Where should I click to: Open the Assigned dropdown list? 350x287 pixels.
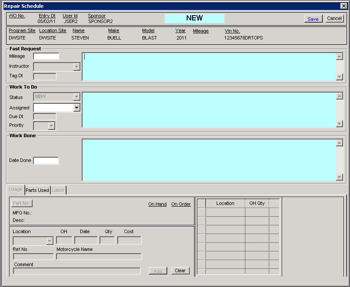click(77, 108)
